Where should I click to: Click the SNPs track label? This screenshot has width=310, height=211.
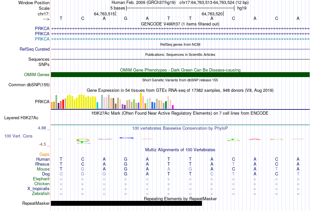[44, 64]
